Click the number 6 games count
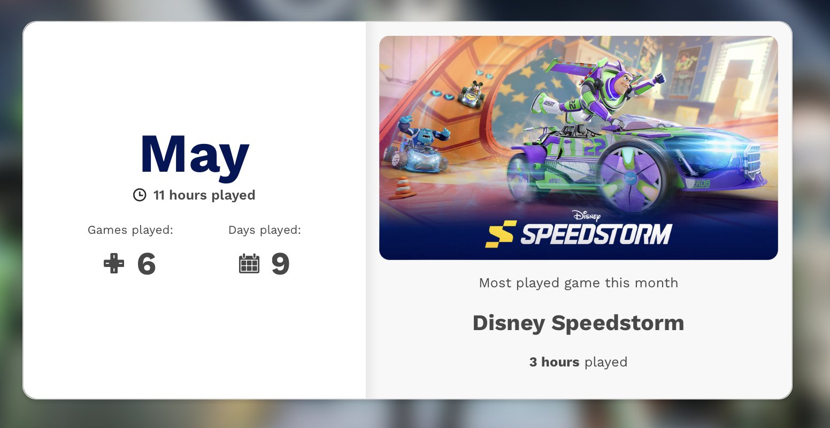The height and width of the screenshot is (428, 830). (x=147, y=264)
